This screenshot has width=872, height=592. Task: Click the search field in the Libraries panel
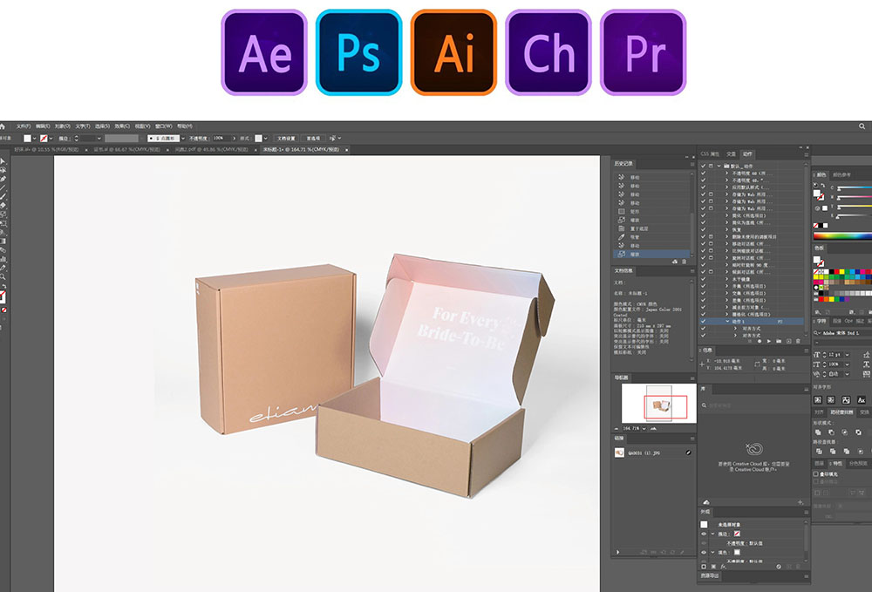tap(754, 405)
